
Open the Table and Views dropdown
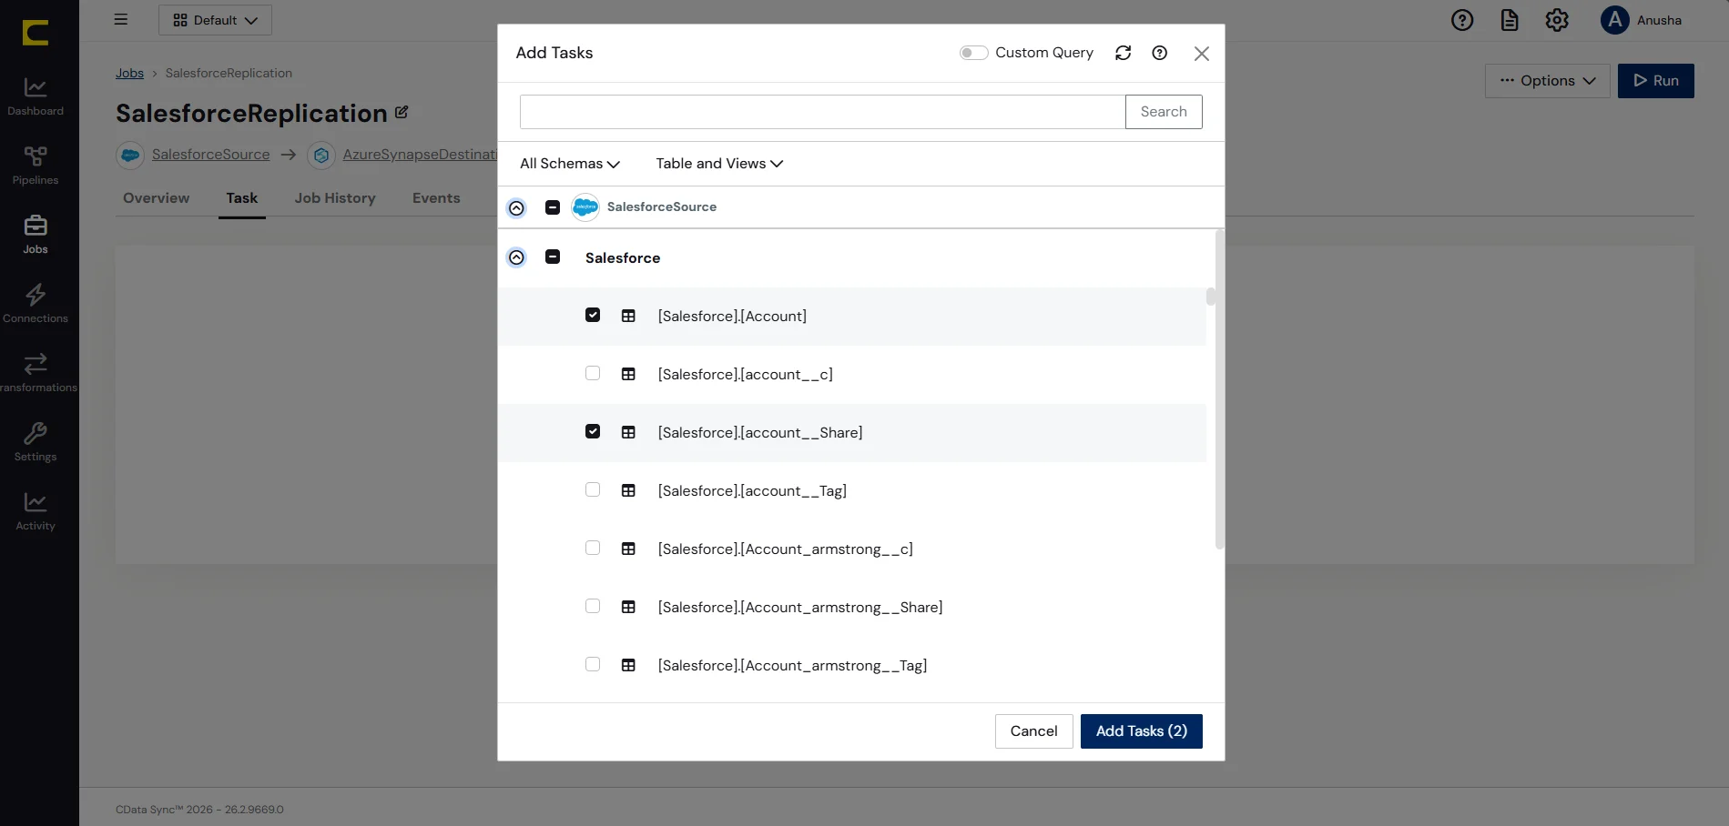[x=719, y=164]
